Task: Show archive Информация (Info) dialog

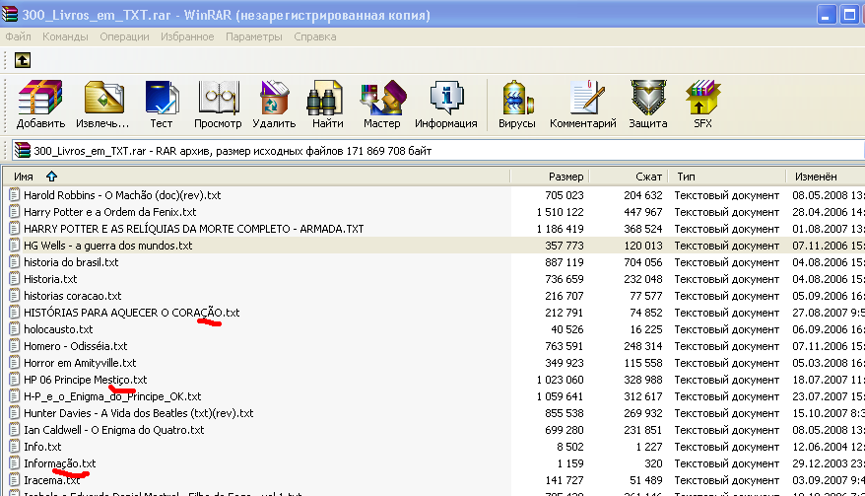Action: 445,105
